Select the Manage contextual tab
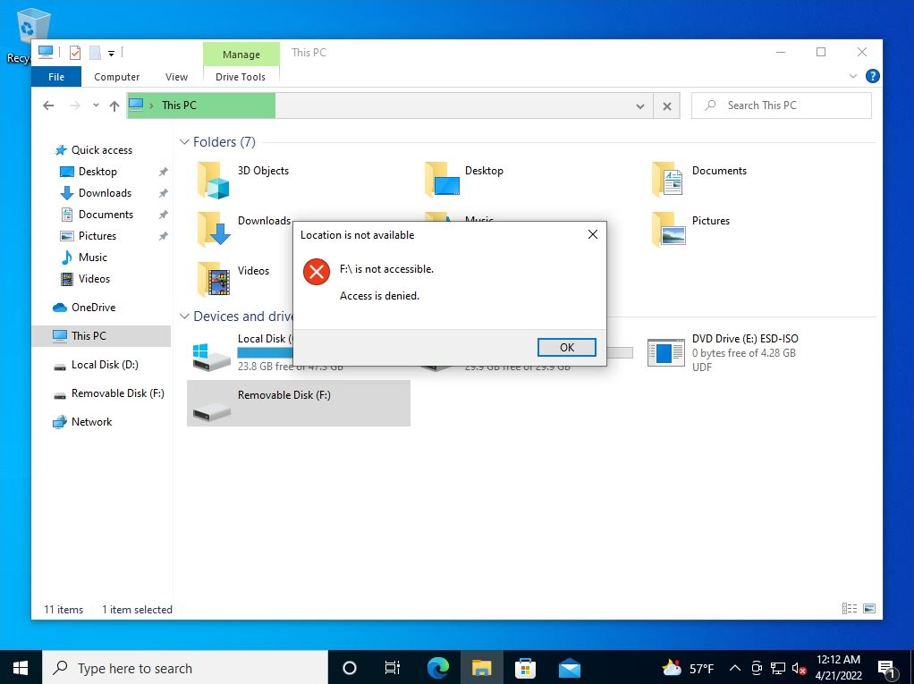 click(241, 55)
